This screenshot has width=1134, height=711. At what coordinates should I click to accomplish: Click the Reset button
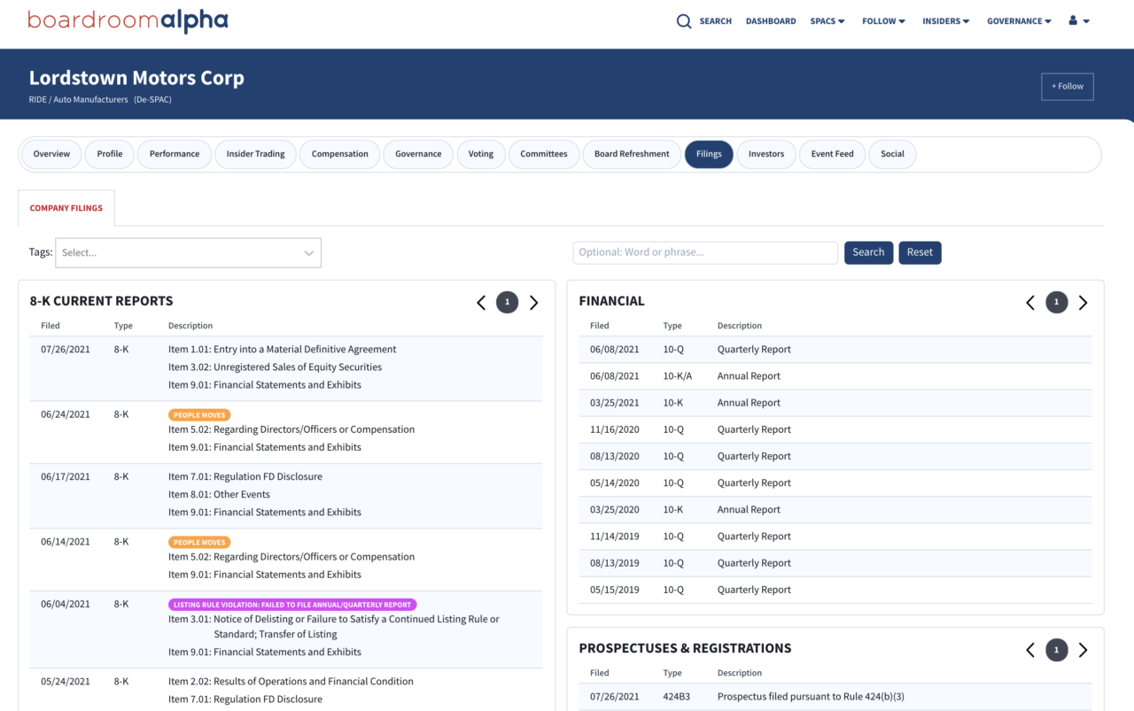coord(920,252)
